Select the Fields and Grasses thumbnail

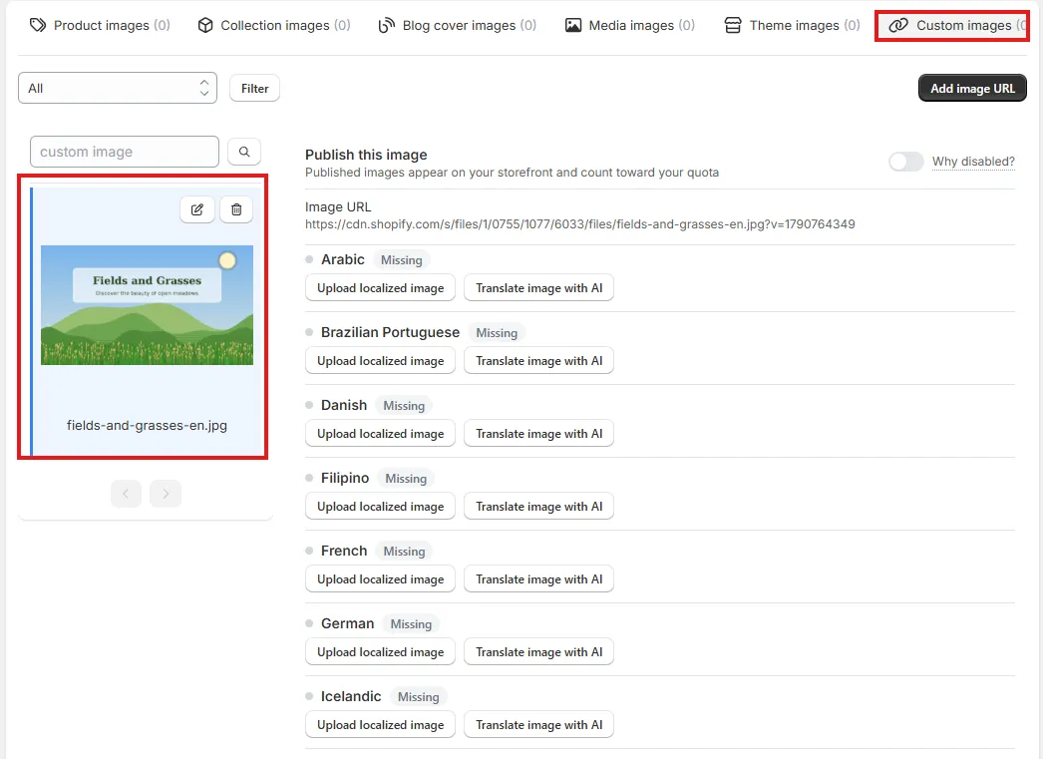coord(147,305)
